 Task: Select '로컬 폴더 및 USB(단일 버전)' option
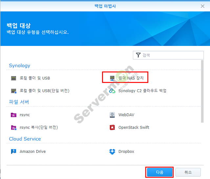coord(45,91)
